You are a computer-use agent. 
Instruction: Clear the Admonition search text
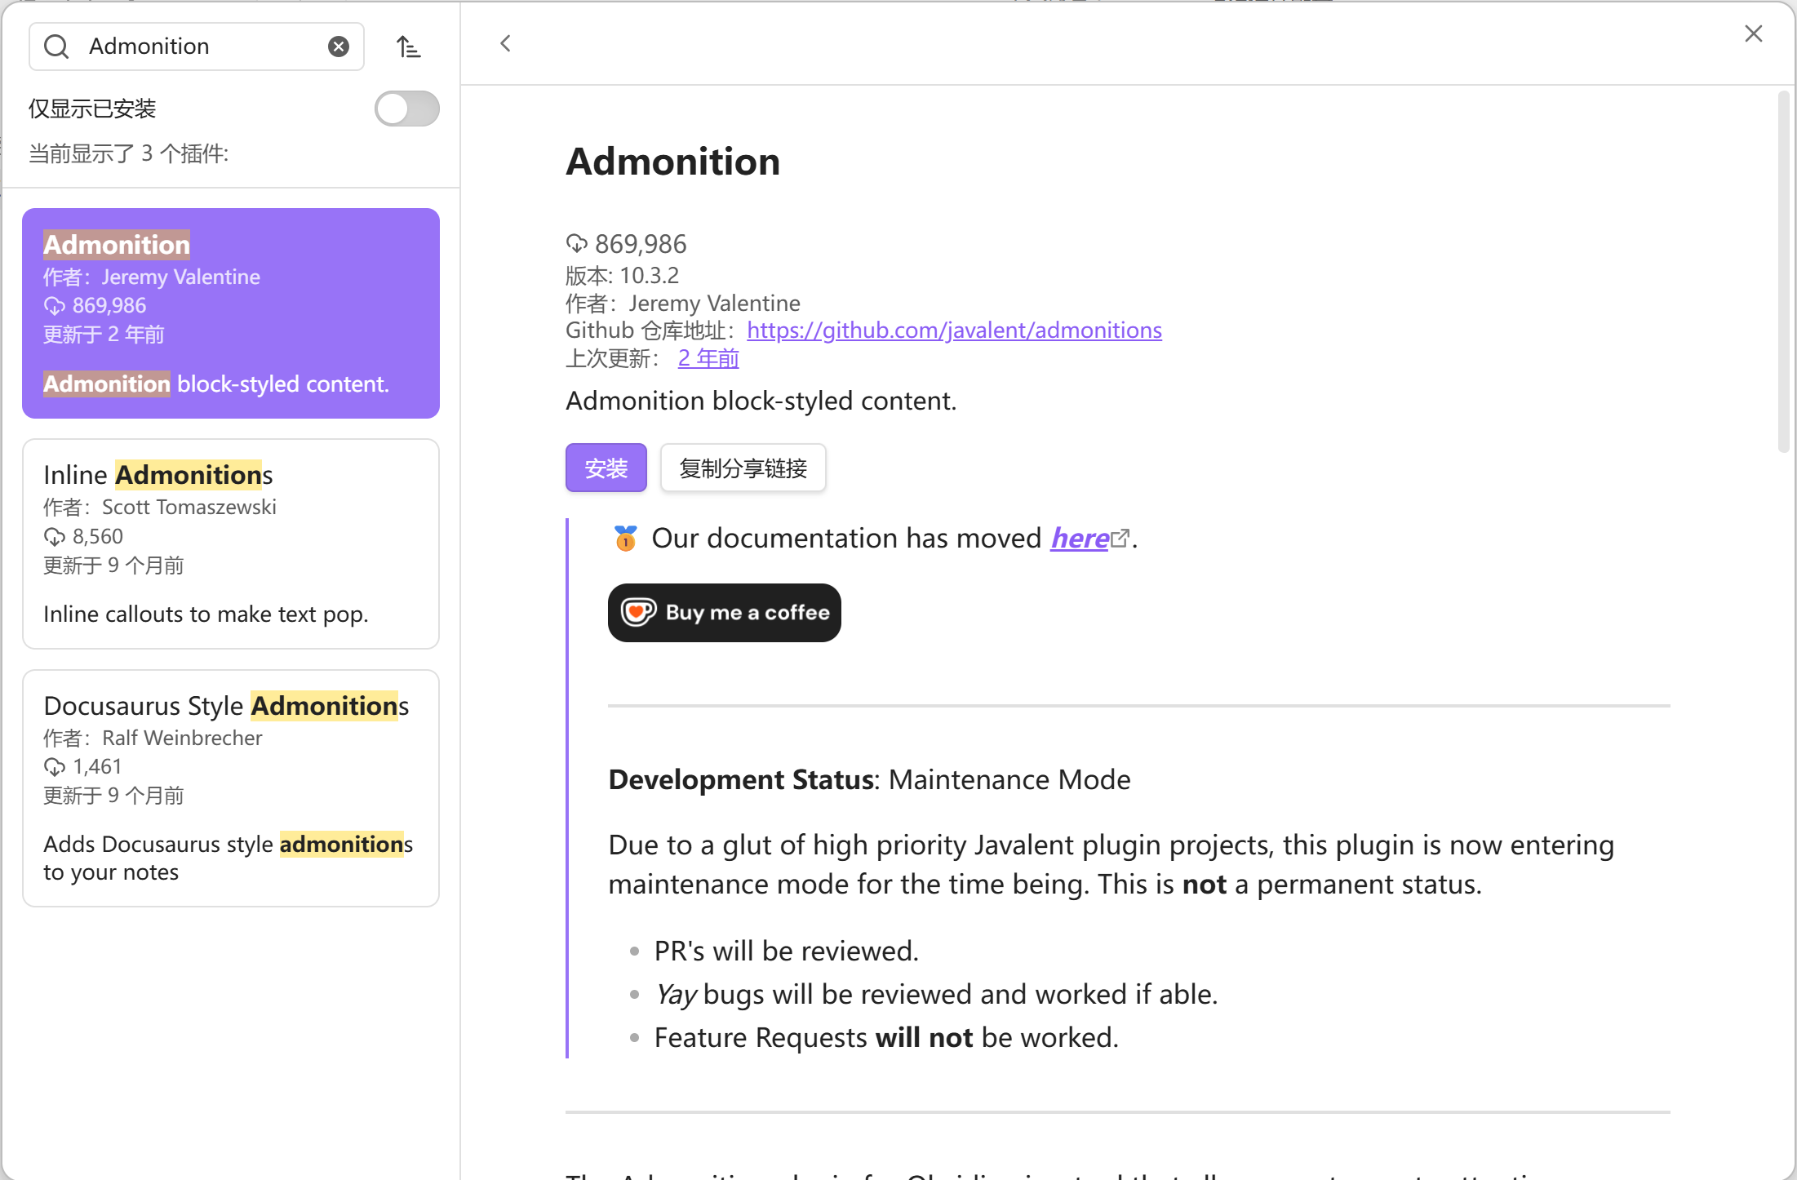point(339,47)
